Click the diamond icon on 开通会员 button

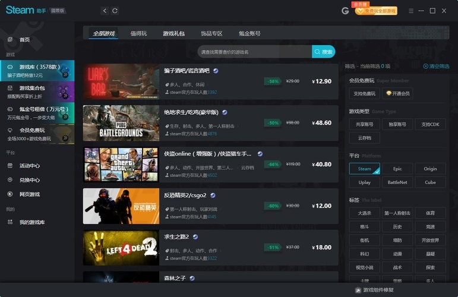pos(388,93)
